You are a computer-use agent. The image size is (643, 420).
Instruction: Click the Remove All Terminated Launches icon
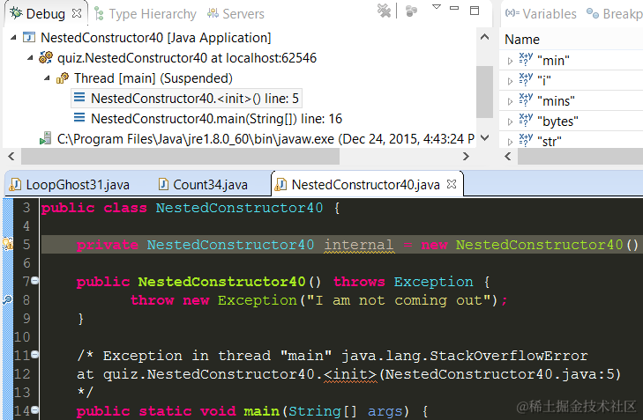point(385,11)
